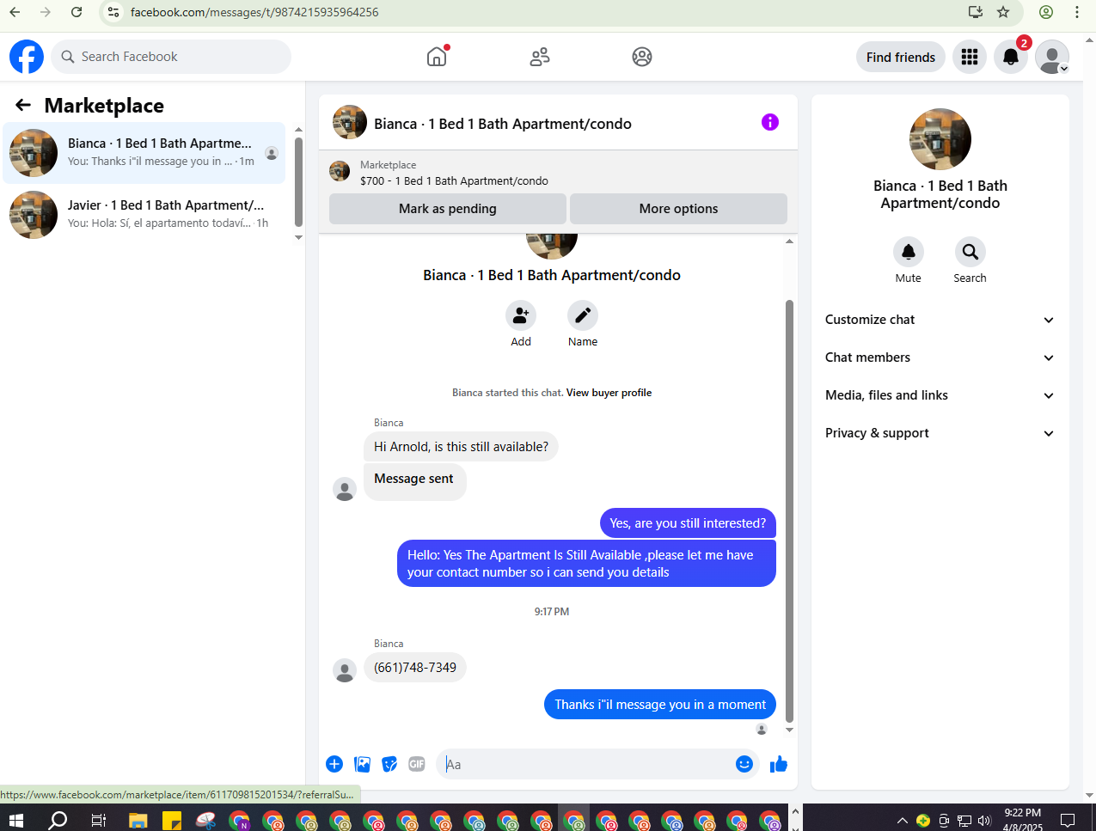The width and height of the screenshot is (1096, 831).
Task: Click More options button
Action: (x=678, y=209)
